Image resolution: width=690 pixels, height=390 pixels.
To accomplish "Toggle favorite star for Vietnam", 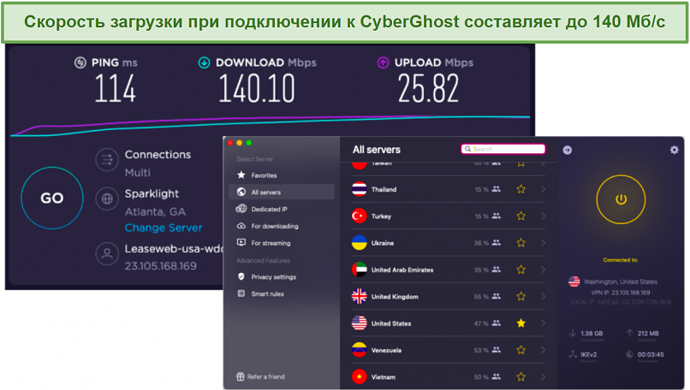I will 521,377.
